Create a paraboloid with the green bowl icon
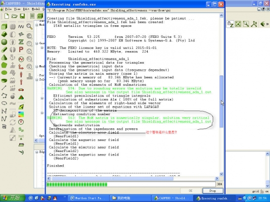Image resolution: width=270 pixels, height=202 pixels. pyautogui.click(x=4, y=80)
